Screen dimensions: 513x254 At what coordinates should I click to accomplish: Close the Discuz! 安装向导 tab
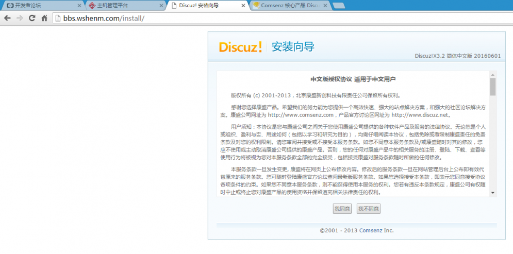coord(243,6)
